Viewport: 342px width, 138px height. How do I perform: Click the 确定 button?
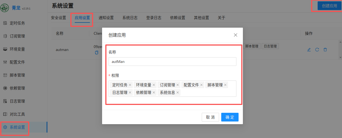tap(230, 117)
